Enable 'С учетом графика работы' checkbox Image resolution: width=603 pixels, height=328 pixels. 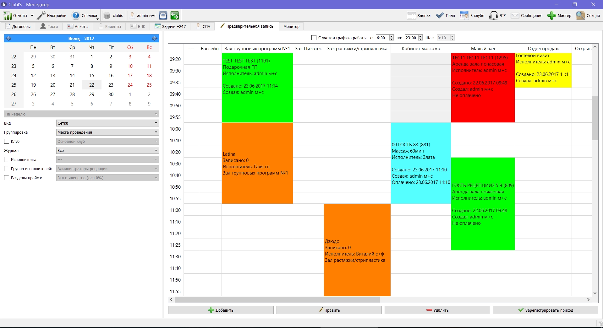click(x=314, y=38)
